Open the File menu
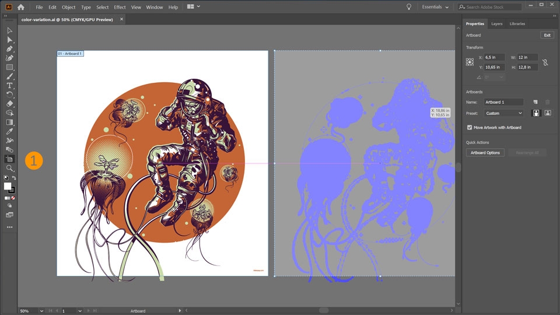 coord(39,7)
